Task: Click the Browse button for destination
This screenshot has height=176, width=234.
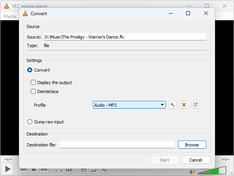Action: pos(192,144)
